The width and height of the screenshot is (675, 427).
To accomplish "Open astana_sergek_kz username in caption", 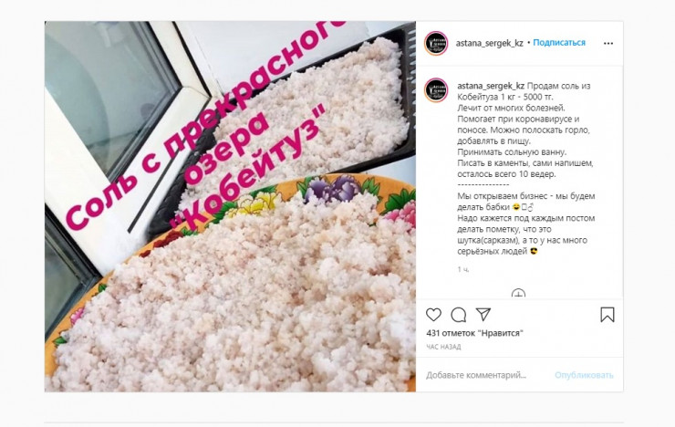I will 491,86.
